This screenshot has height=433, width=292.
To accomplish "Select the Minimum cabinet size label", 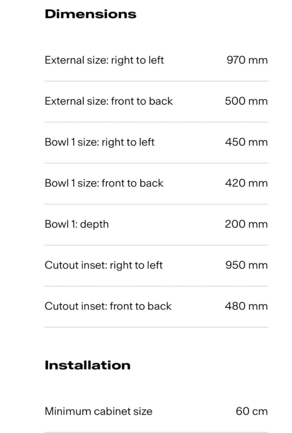I will coord(98,411).
